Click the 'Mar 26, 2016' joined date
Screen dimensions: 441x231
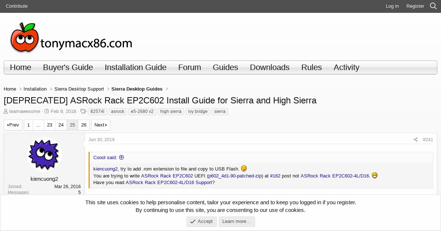coord(68,187)
